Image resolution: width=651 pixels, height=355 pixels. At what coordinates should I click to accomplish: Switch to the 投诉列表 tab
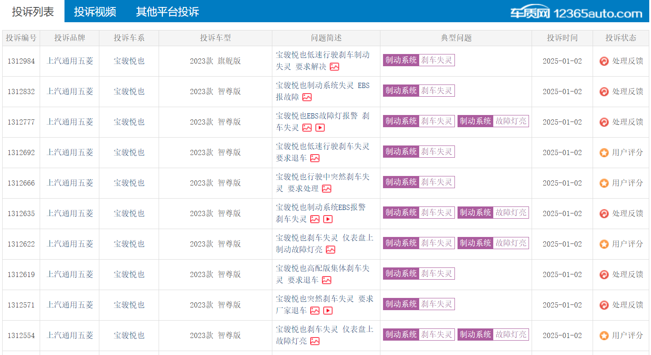coord(33,12)
